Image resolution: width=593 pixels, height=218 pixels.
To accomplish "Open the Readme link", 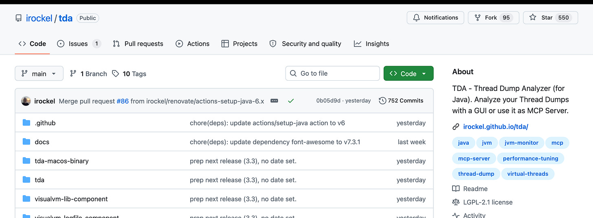I will (x=470, y=189).
